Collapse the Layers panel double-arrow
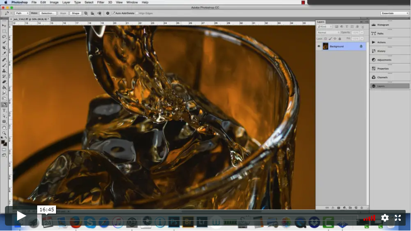The width and height of the screenshot is (411, 231). [361, 22]
